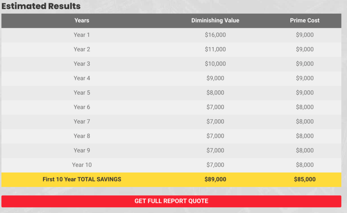Screen dimensions: 347x213
Task: Click the GET FULL REPORT QUOTE button
Action: (x=171, y=201)
